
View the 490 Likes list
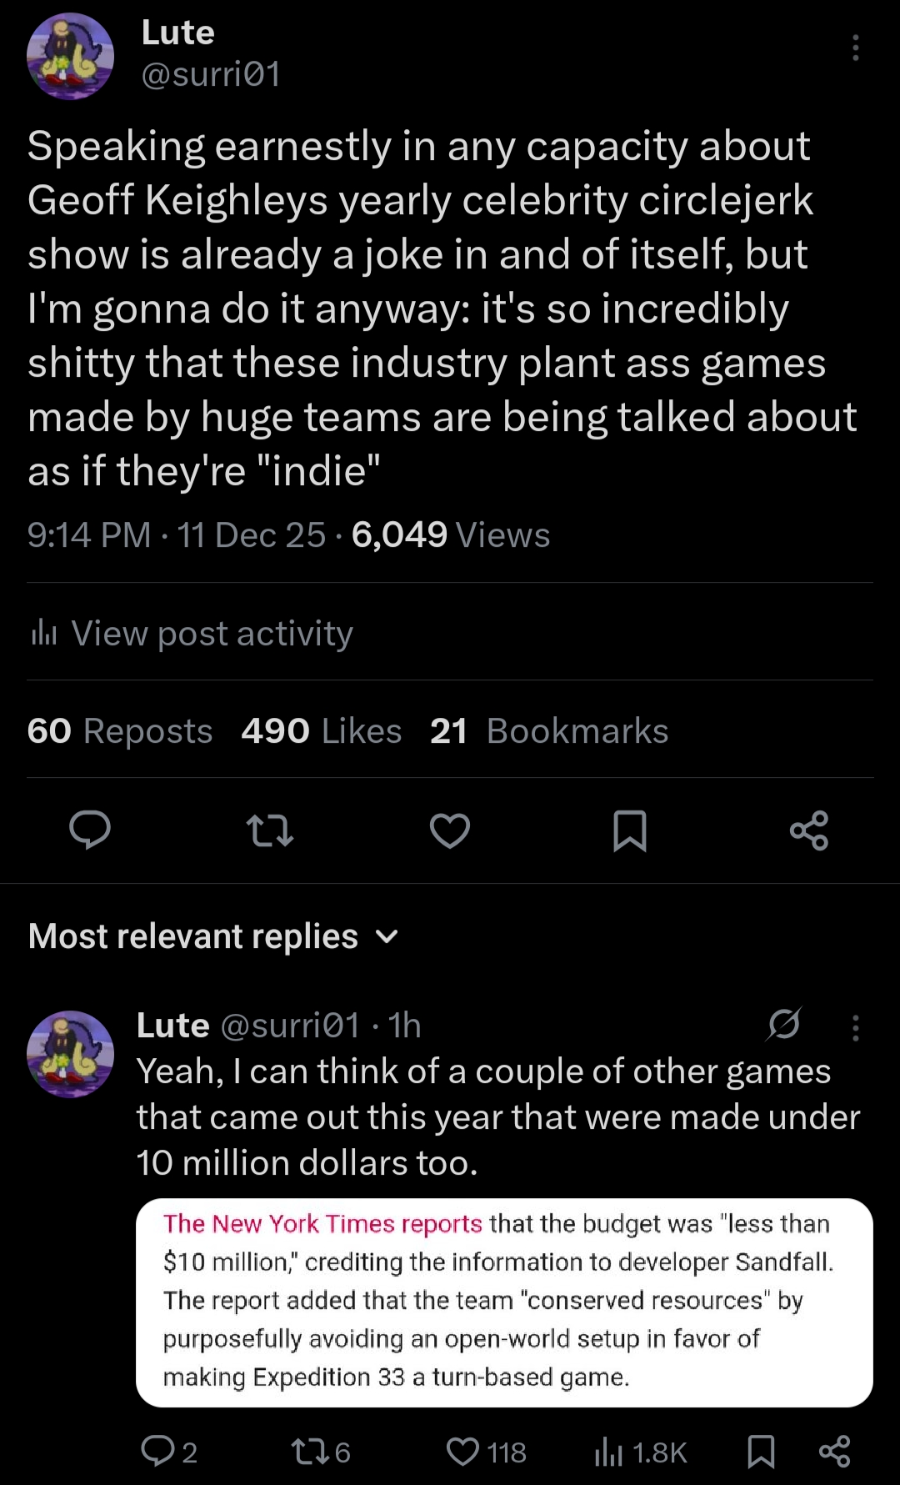click(x=322, y=731)
